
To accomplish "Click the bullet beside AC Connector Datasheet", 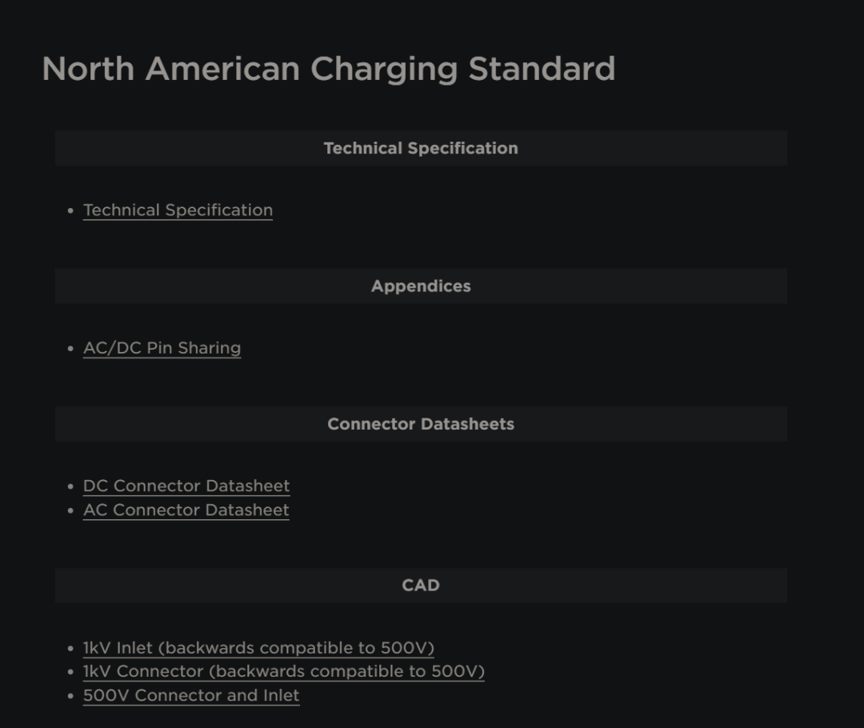I will 70,511.
